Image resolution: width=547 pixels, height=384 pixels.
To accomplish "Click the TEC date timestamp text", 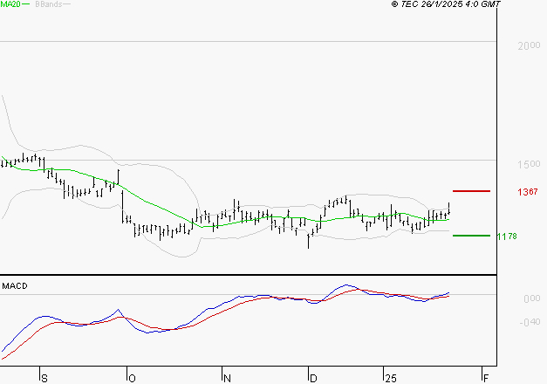I will coord(446,4).
